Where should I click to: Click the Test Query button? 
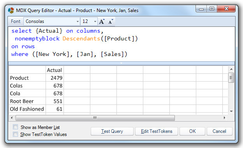112,131
